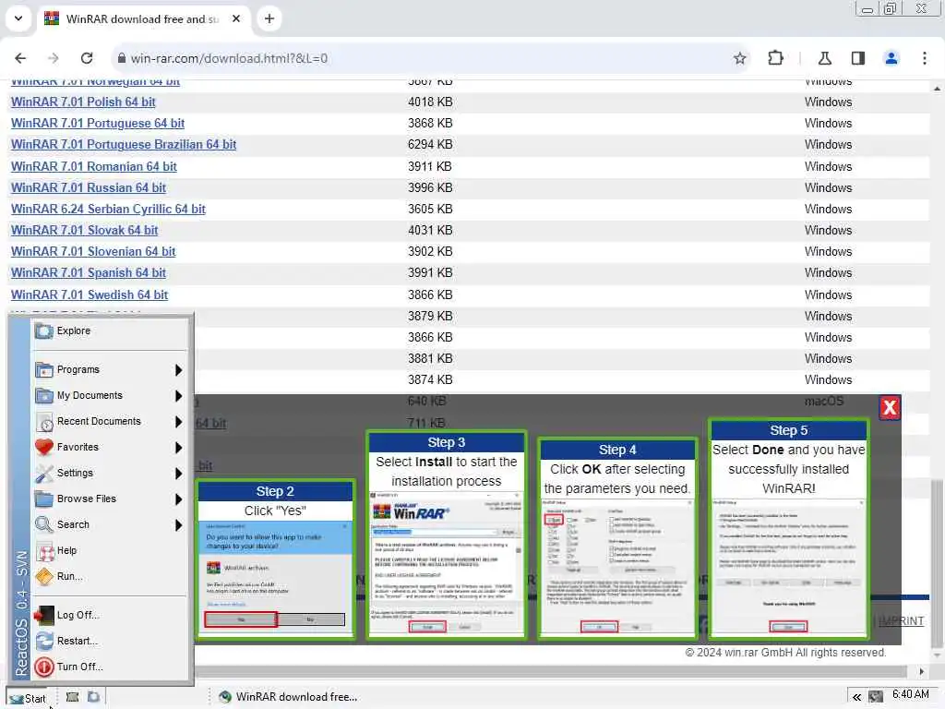Select WinRAR download free taskbar button
The width and height of the screenshot is (945, 709).
(288, 697)
